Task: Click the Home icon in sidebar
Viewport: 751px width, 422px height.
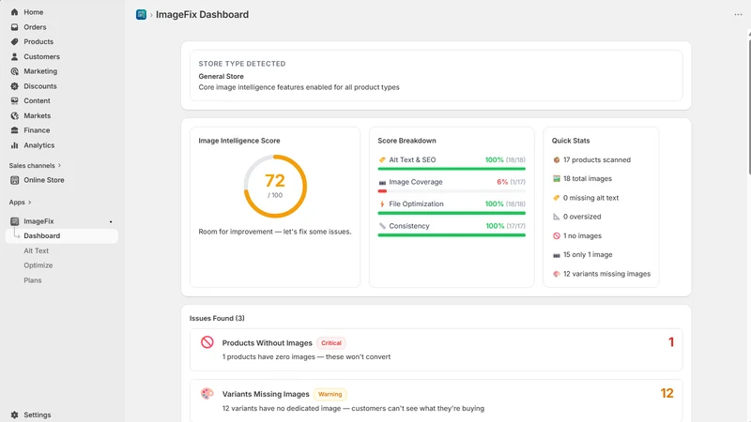Action: tap(14, 12)
